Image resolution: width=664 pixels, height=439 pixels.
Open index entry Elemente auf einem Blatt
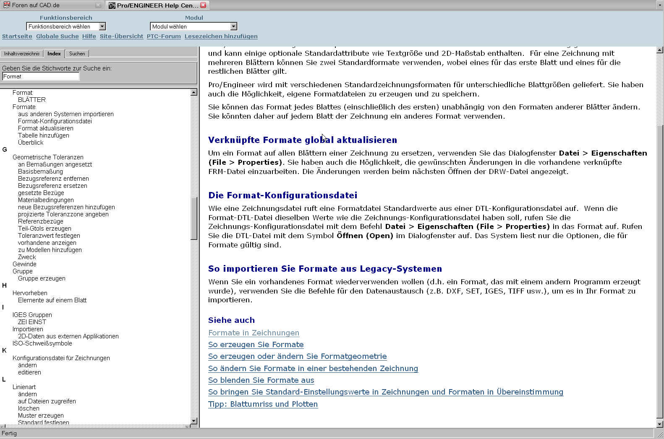point(52,300)
